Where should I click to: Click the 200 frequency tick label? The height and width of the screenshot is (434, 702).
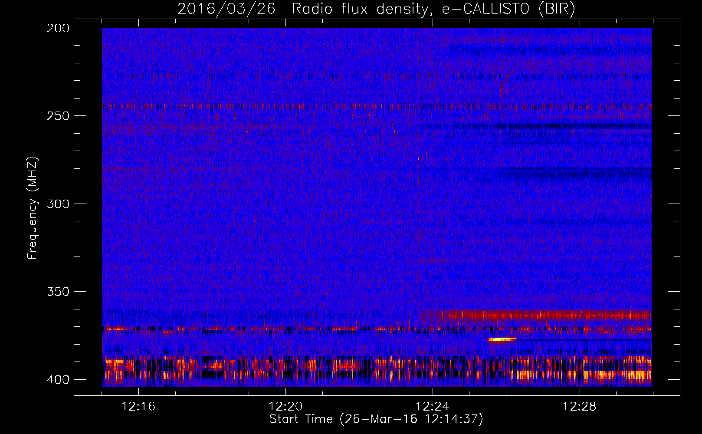click(x=58, y=28)
